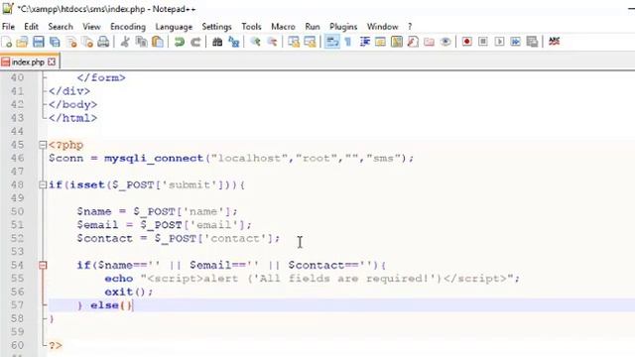
Task: Run macro multiple times icon
Action: coord(516,42)
